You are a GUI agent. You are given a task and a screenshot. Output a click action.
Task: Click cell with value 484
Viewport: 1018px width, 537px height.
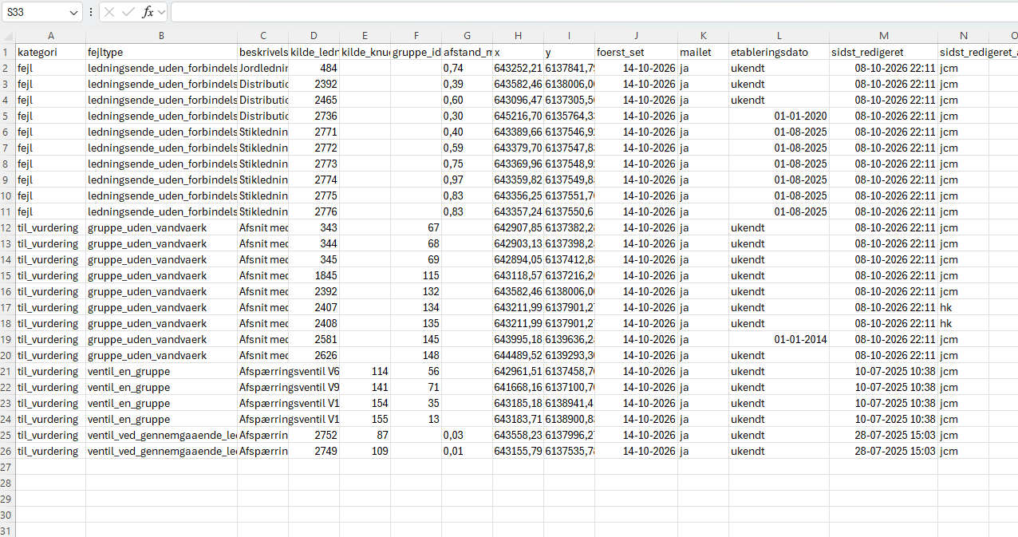314,68
